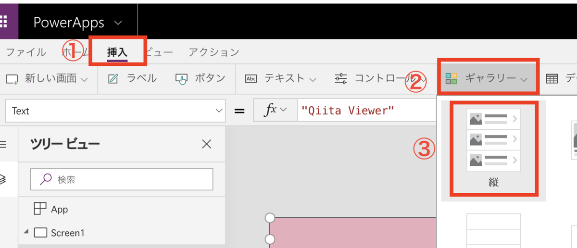Open the ファイル menu

click(26, 52)
